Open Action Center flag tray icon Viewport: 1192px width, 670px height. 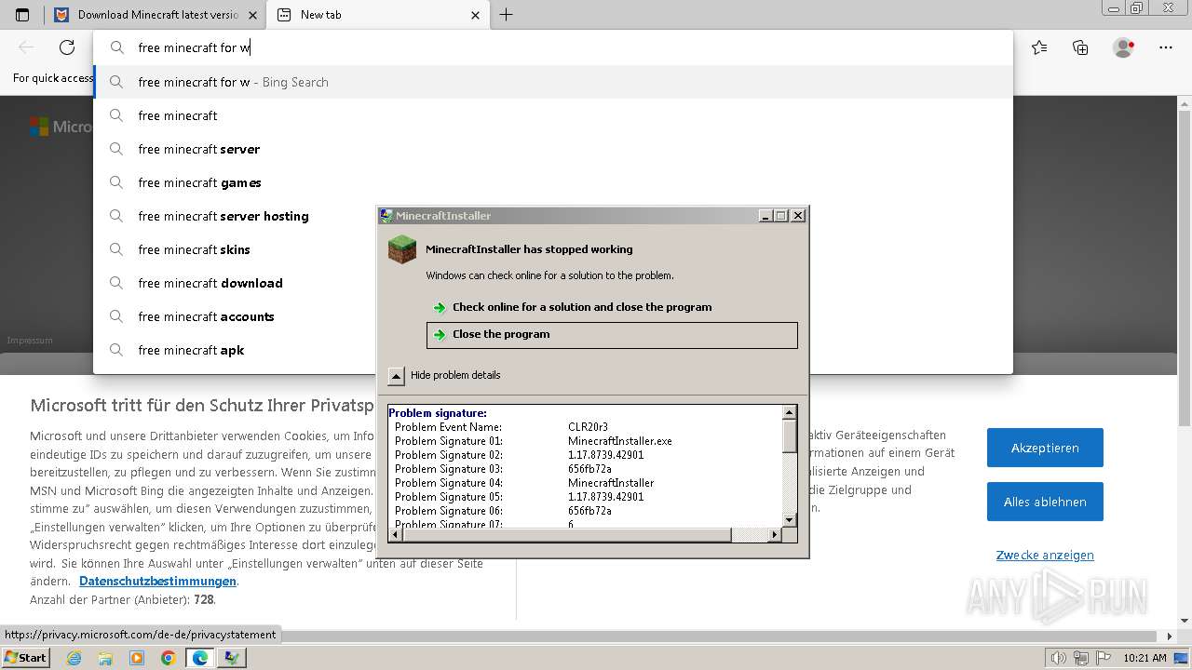coord(1102,658)
